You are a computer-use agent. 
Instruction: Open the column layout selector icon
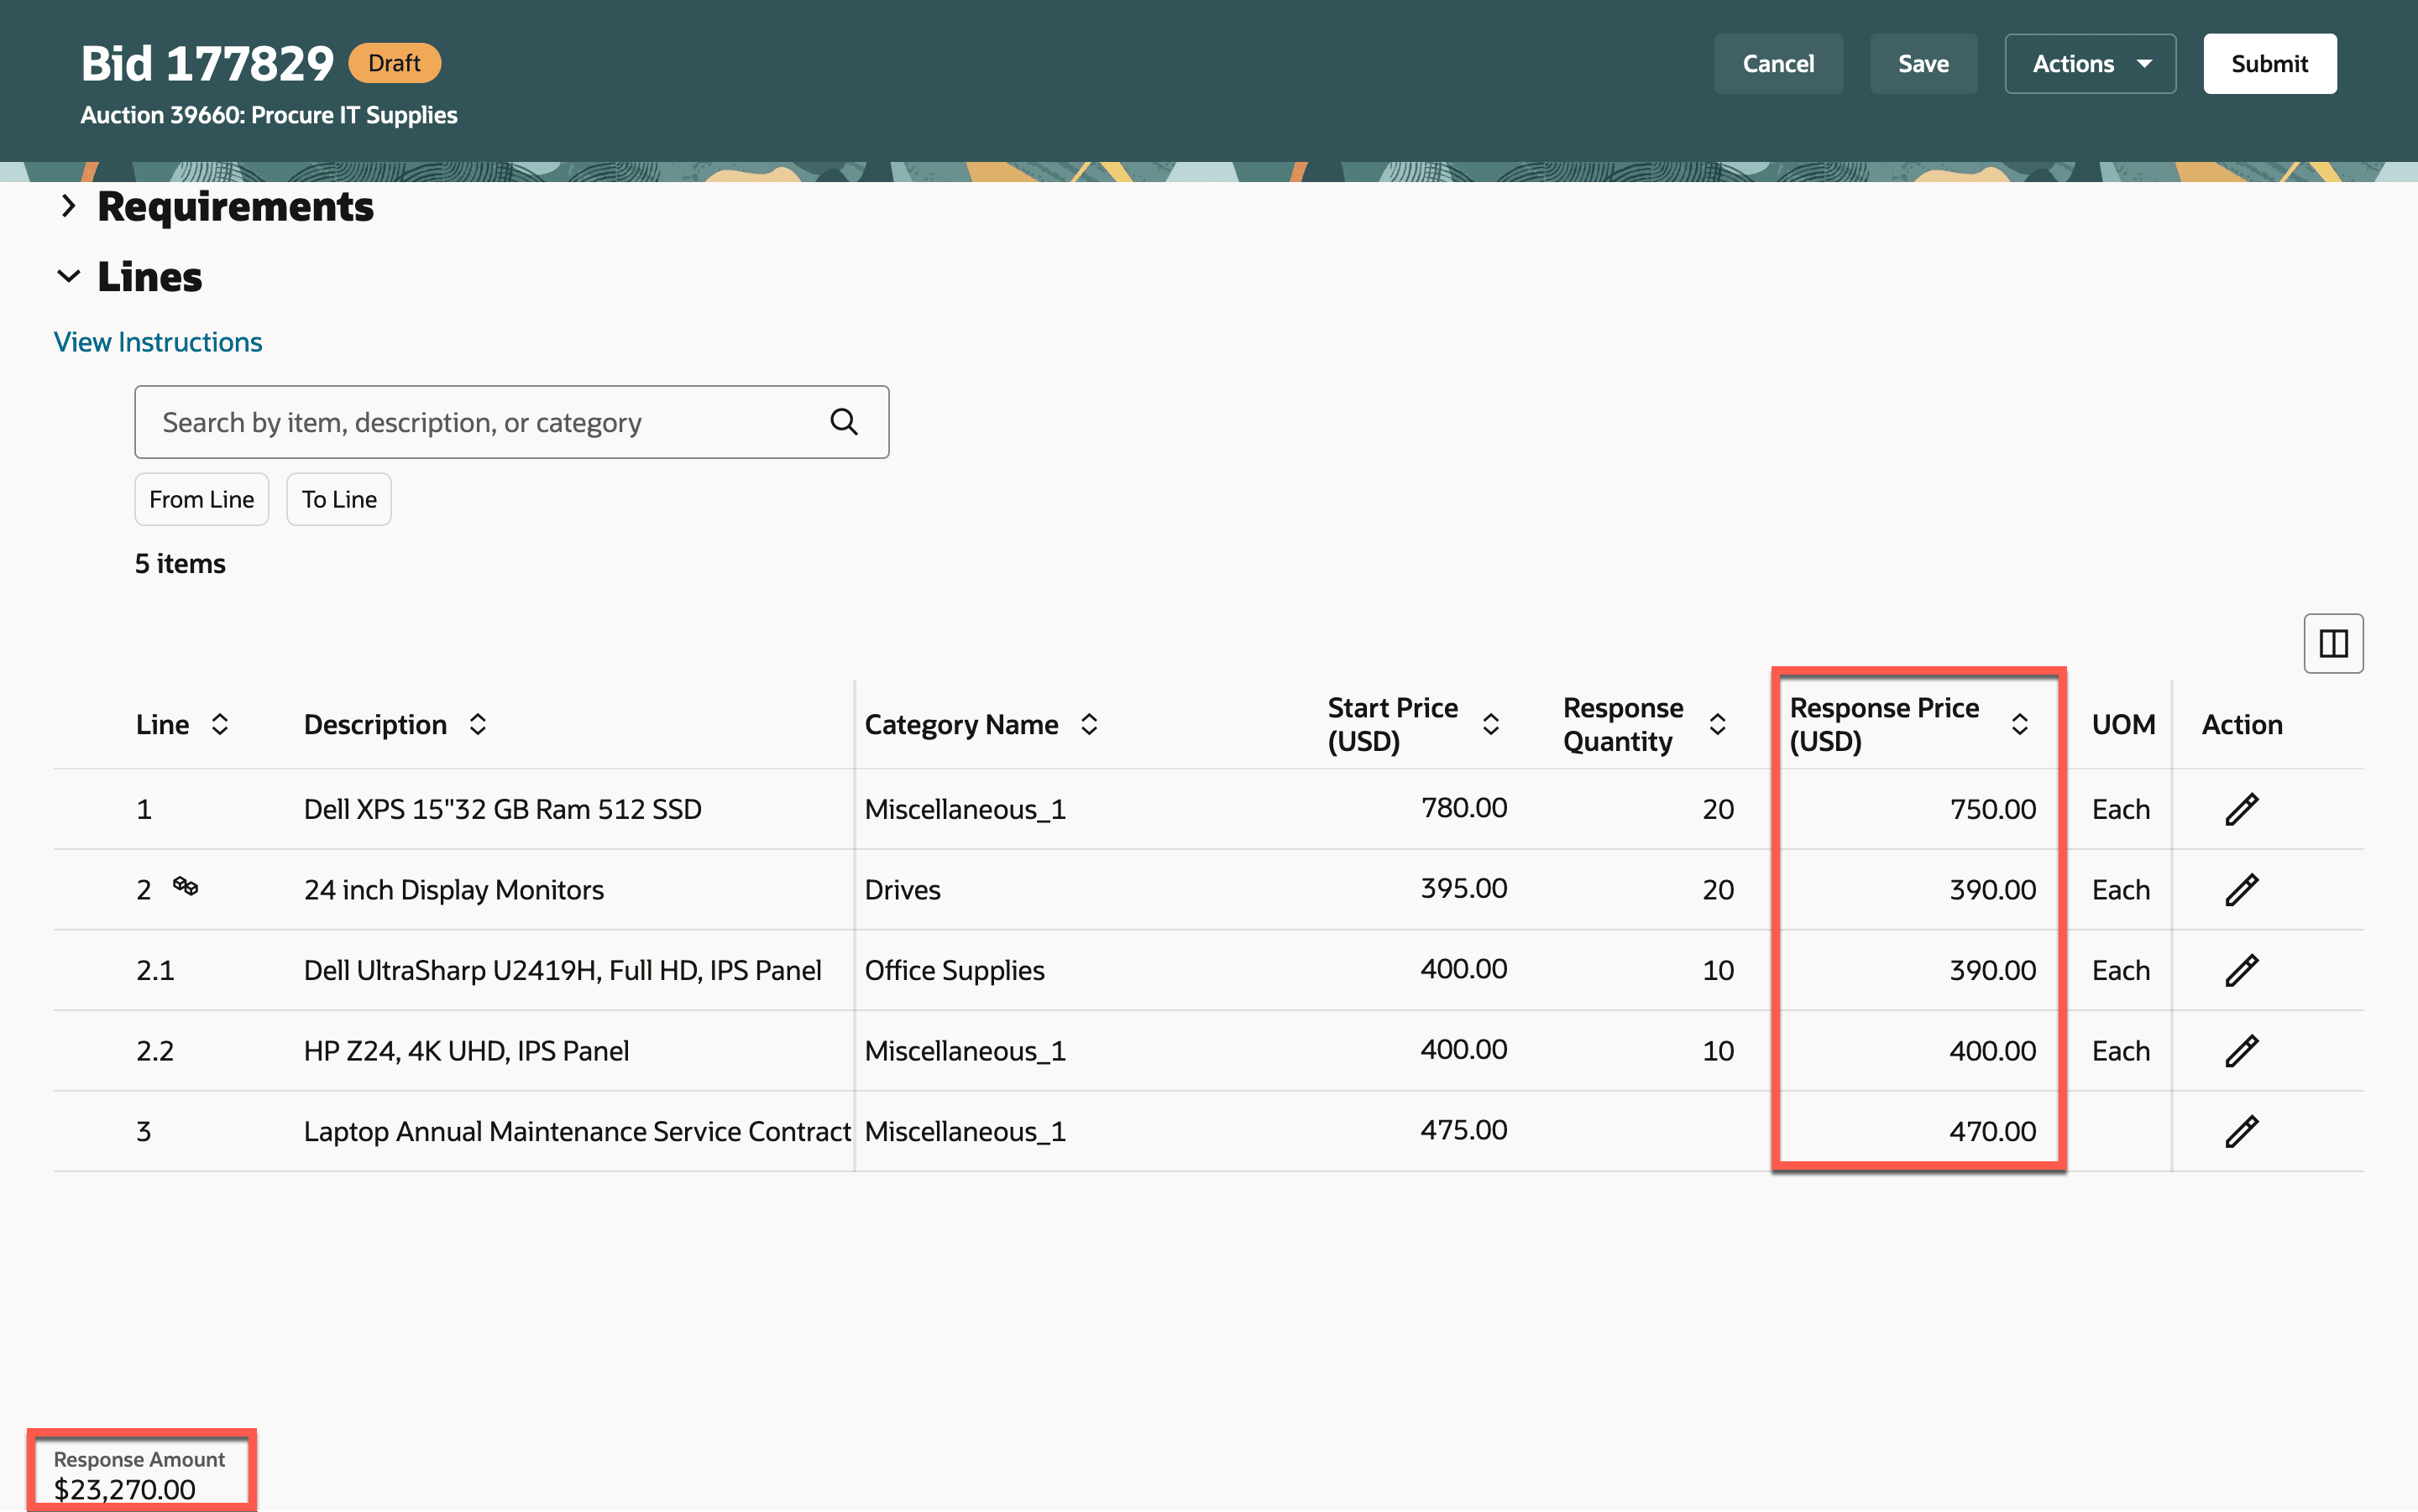(2333, 643)
